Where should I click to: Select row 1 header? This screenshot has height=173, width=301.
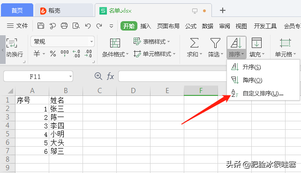pyautogui.click(x=8, y=100)
